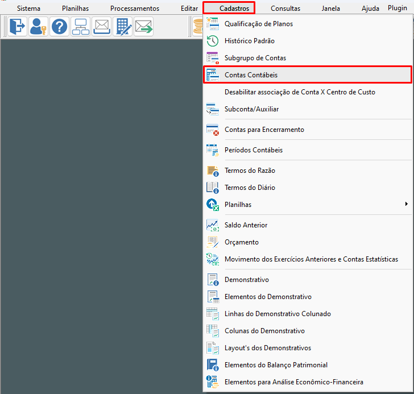Open Contas Contábeis from Cadastros menu

pyautogui.click(x=308, y=75)
